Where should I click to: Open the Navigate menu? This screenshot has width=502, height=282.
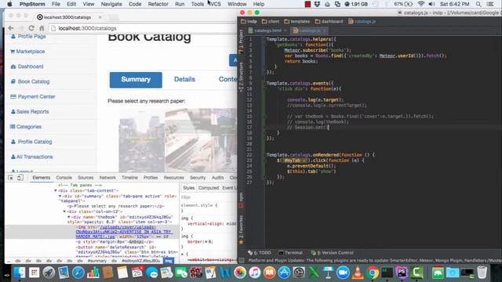(111, 4)
